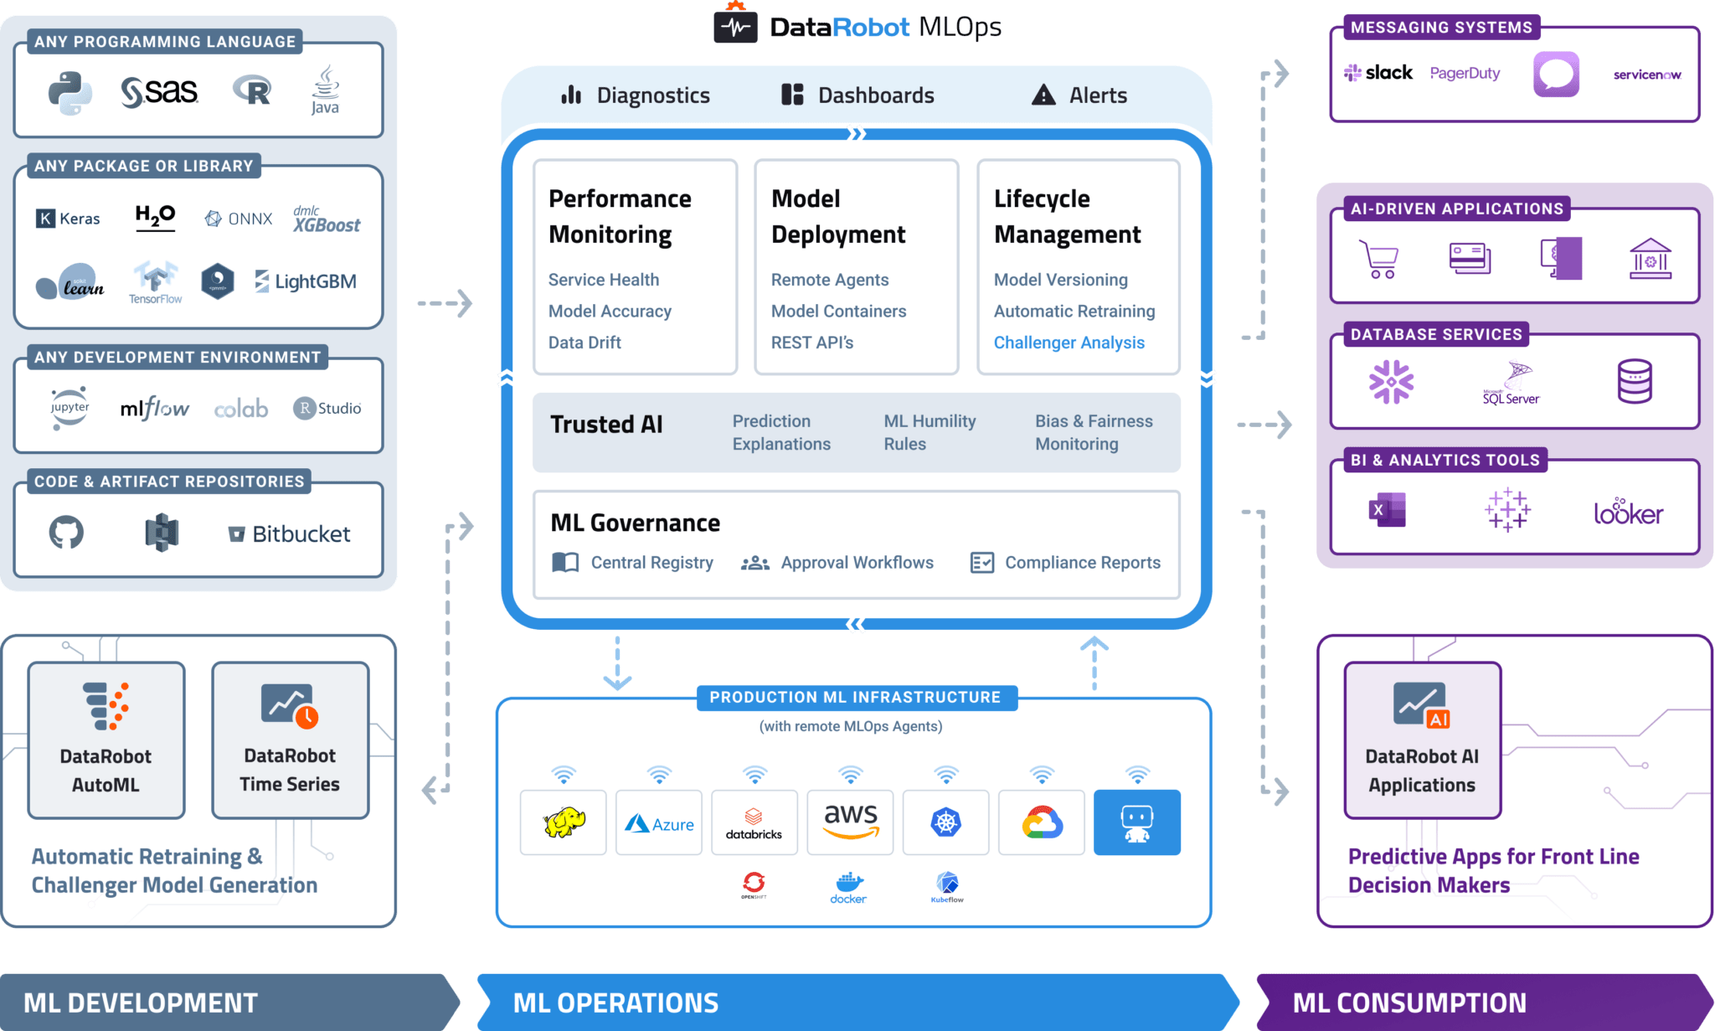Screen dimensions: 1715x1031
Task: Click Prediction Explanations text
Action: pos(781,433)
